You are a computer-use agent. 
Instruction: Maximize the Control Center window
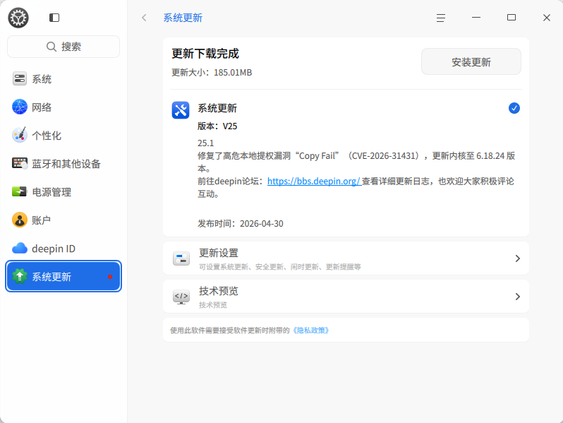511,18
